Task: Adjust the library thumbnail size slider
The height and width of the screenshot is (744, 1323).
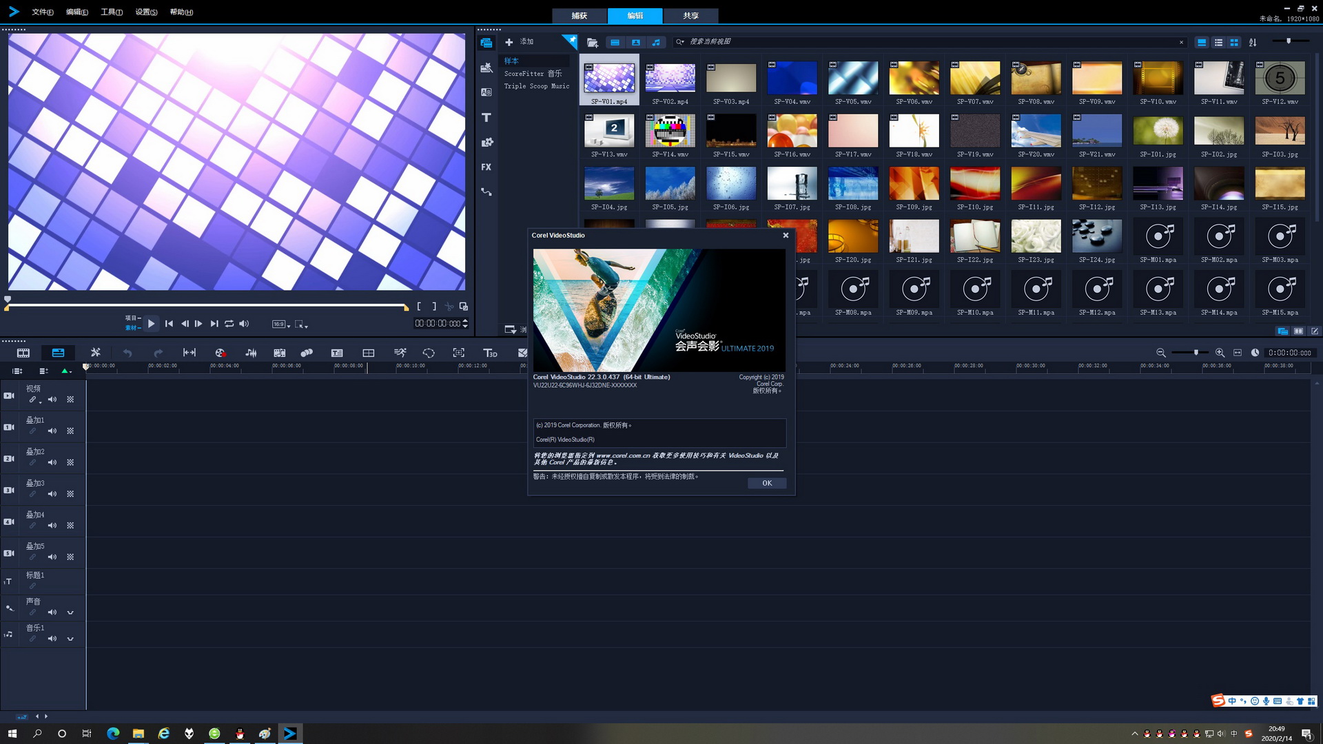Action: point(1289,41)
